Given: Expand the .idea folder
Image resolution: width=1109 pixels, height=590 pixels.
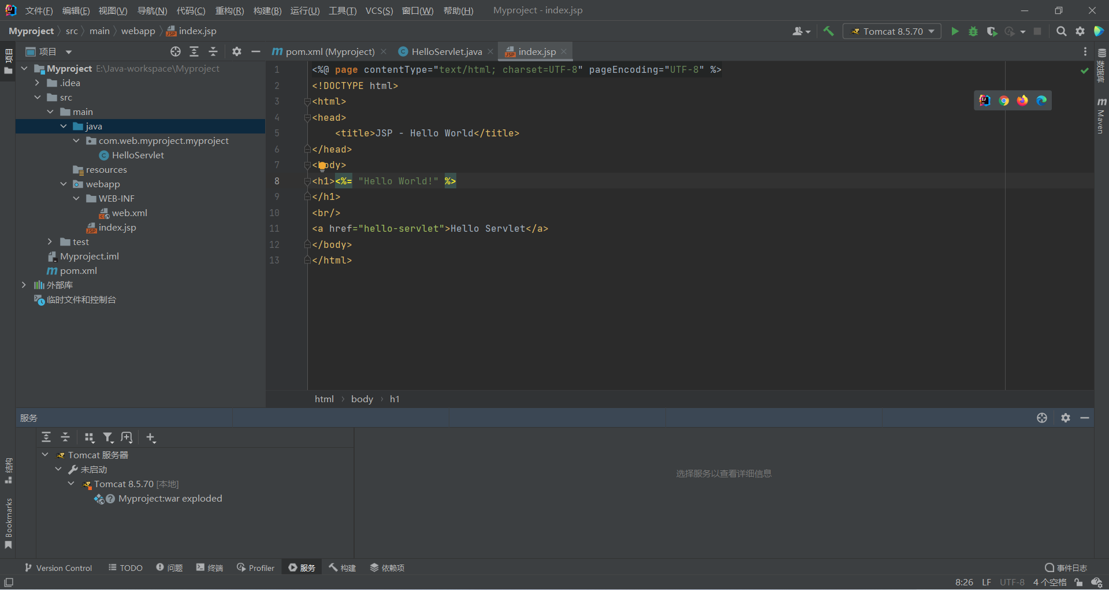Looking at the screenshot, I should [38, 83].
